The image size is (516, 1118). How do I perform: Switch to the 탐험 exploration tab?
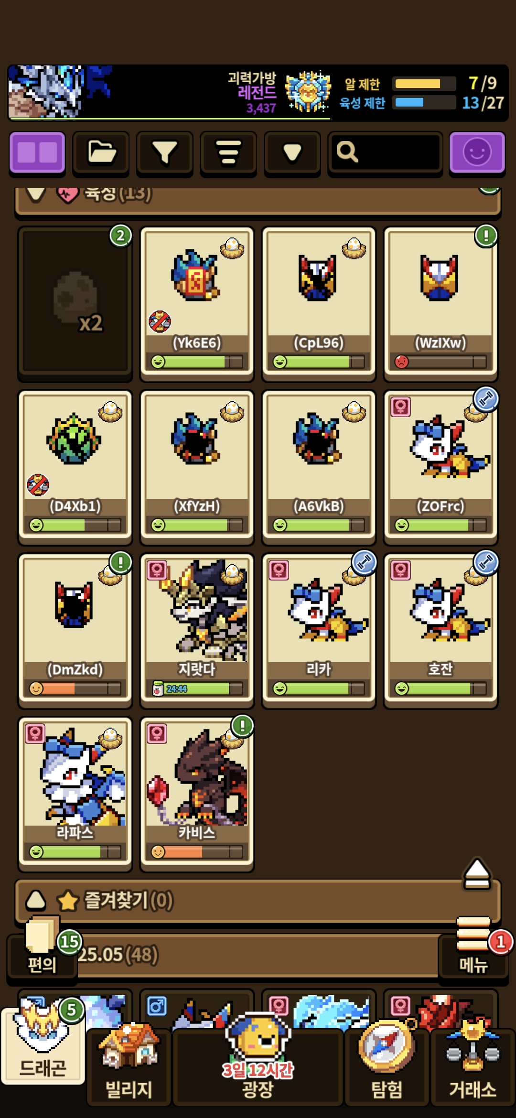(x=387, y=1066)
